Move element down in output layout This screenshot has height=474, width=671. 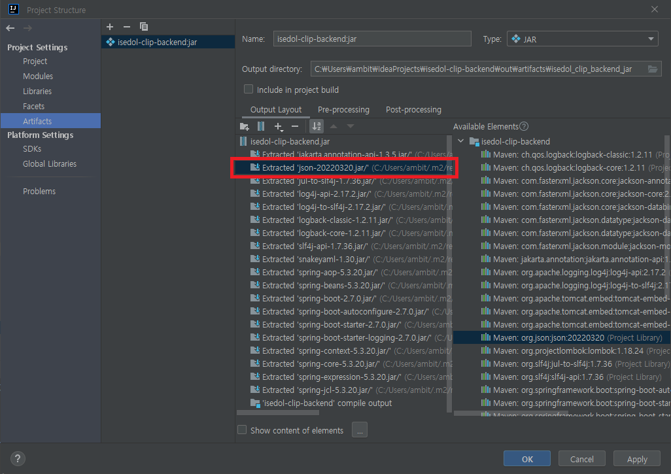(x=351, y=126)
